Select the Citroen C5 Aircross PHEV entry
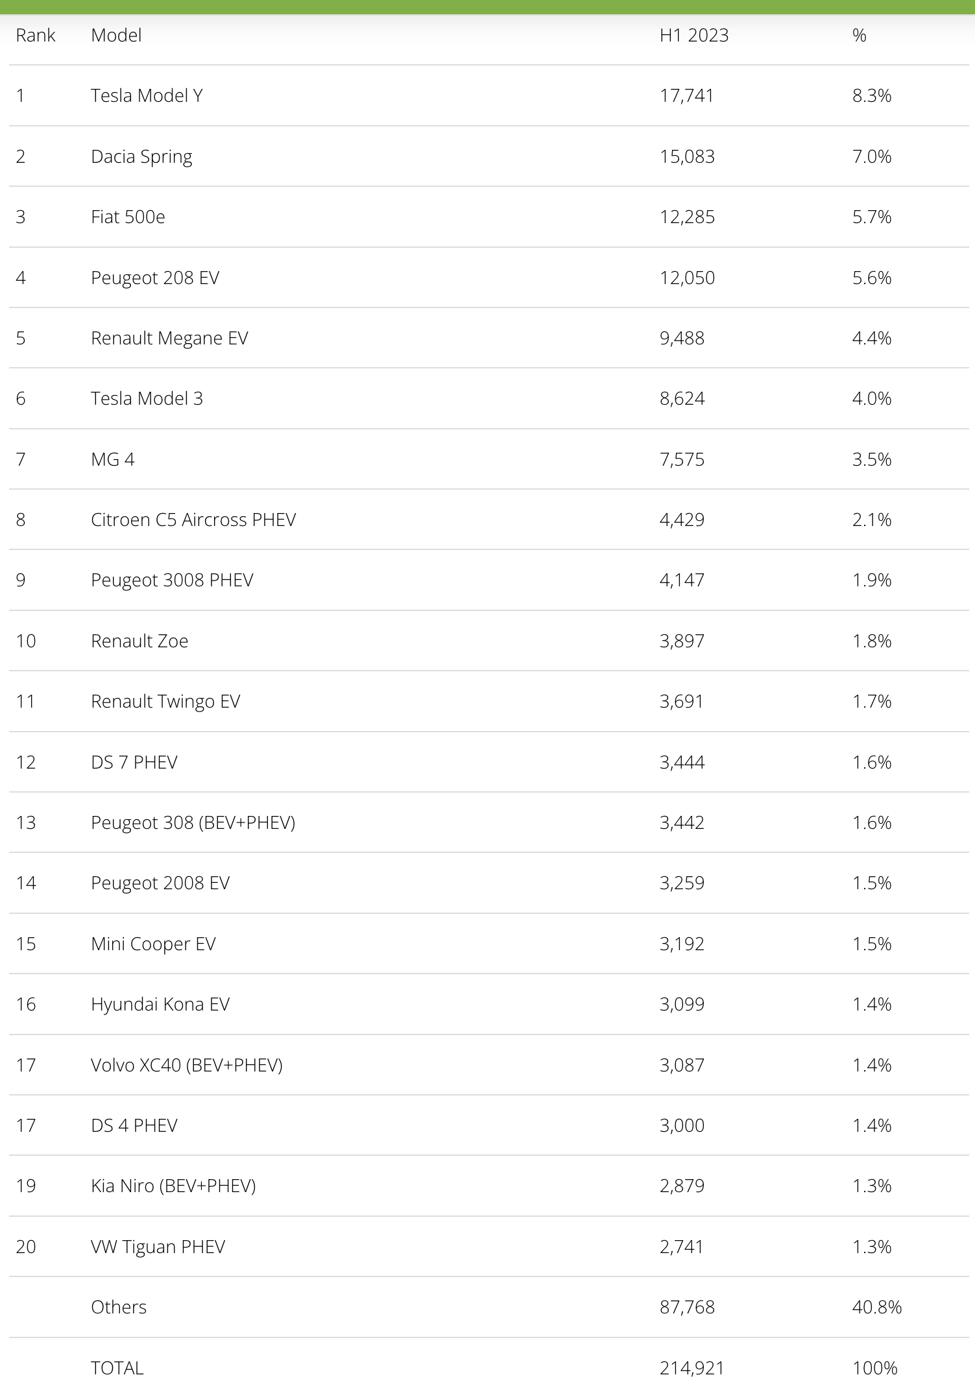The width and height of the screenshot is (975, 1388). pos(193,520)
